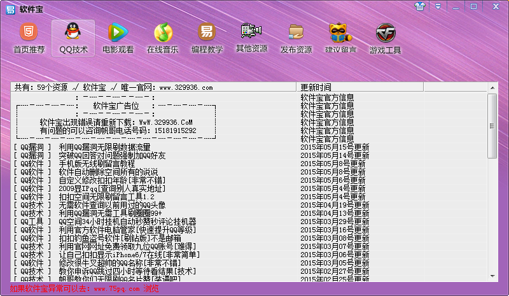The height and width of the screenshot is (296, 509).
Task: Open the www.75pq.com link in status bar
Action: pyautogui.click(x=116, y=288)
